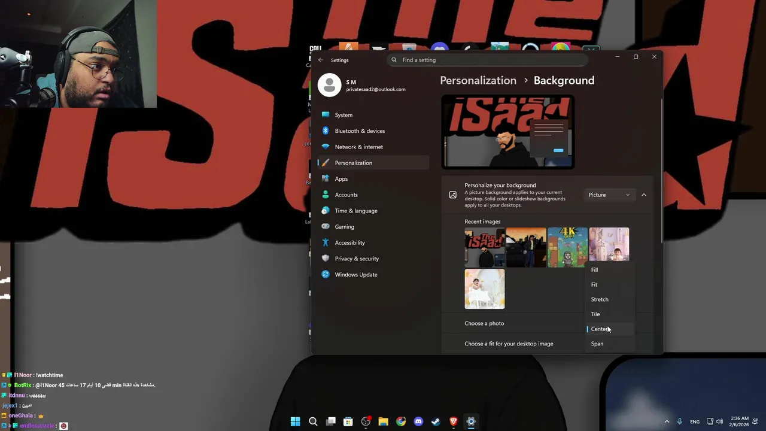
Task: Select the 4K pixel game recent image
Action: (x=567, y=247)
